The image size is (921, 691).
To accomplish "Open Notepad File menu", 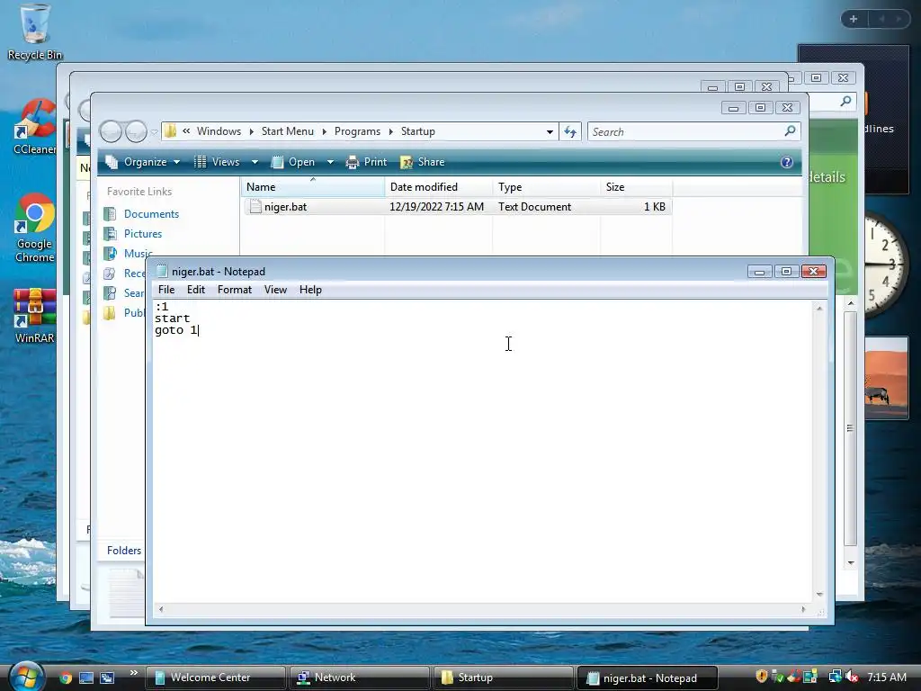I will [166, 290].
